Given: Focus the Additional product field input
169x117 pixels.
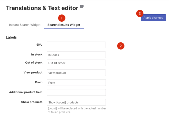Looking at the screenshot, I should tap(76, 93).
